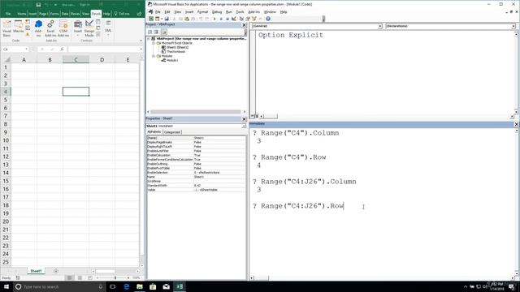Viewport: 520px width, 292px height.
Task: Open Properties Window toolbar icon
Action: (248, 19)
